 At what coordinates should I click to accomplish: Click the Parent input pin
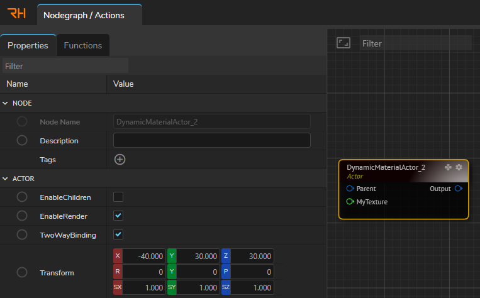(x=350, y=189)
